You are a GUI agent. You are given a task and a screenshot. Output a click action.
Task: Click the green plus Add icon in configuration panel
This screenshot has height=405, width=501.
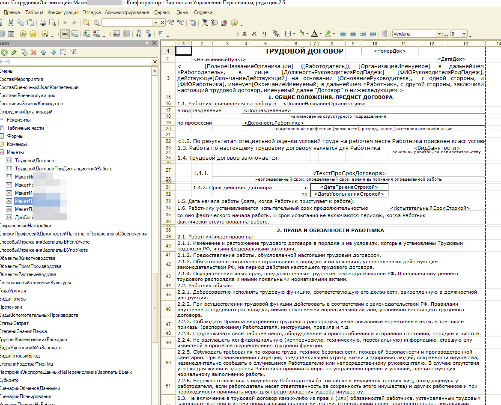click(4, 52)
